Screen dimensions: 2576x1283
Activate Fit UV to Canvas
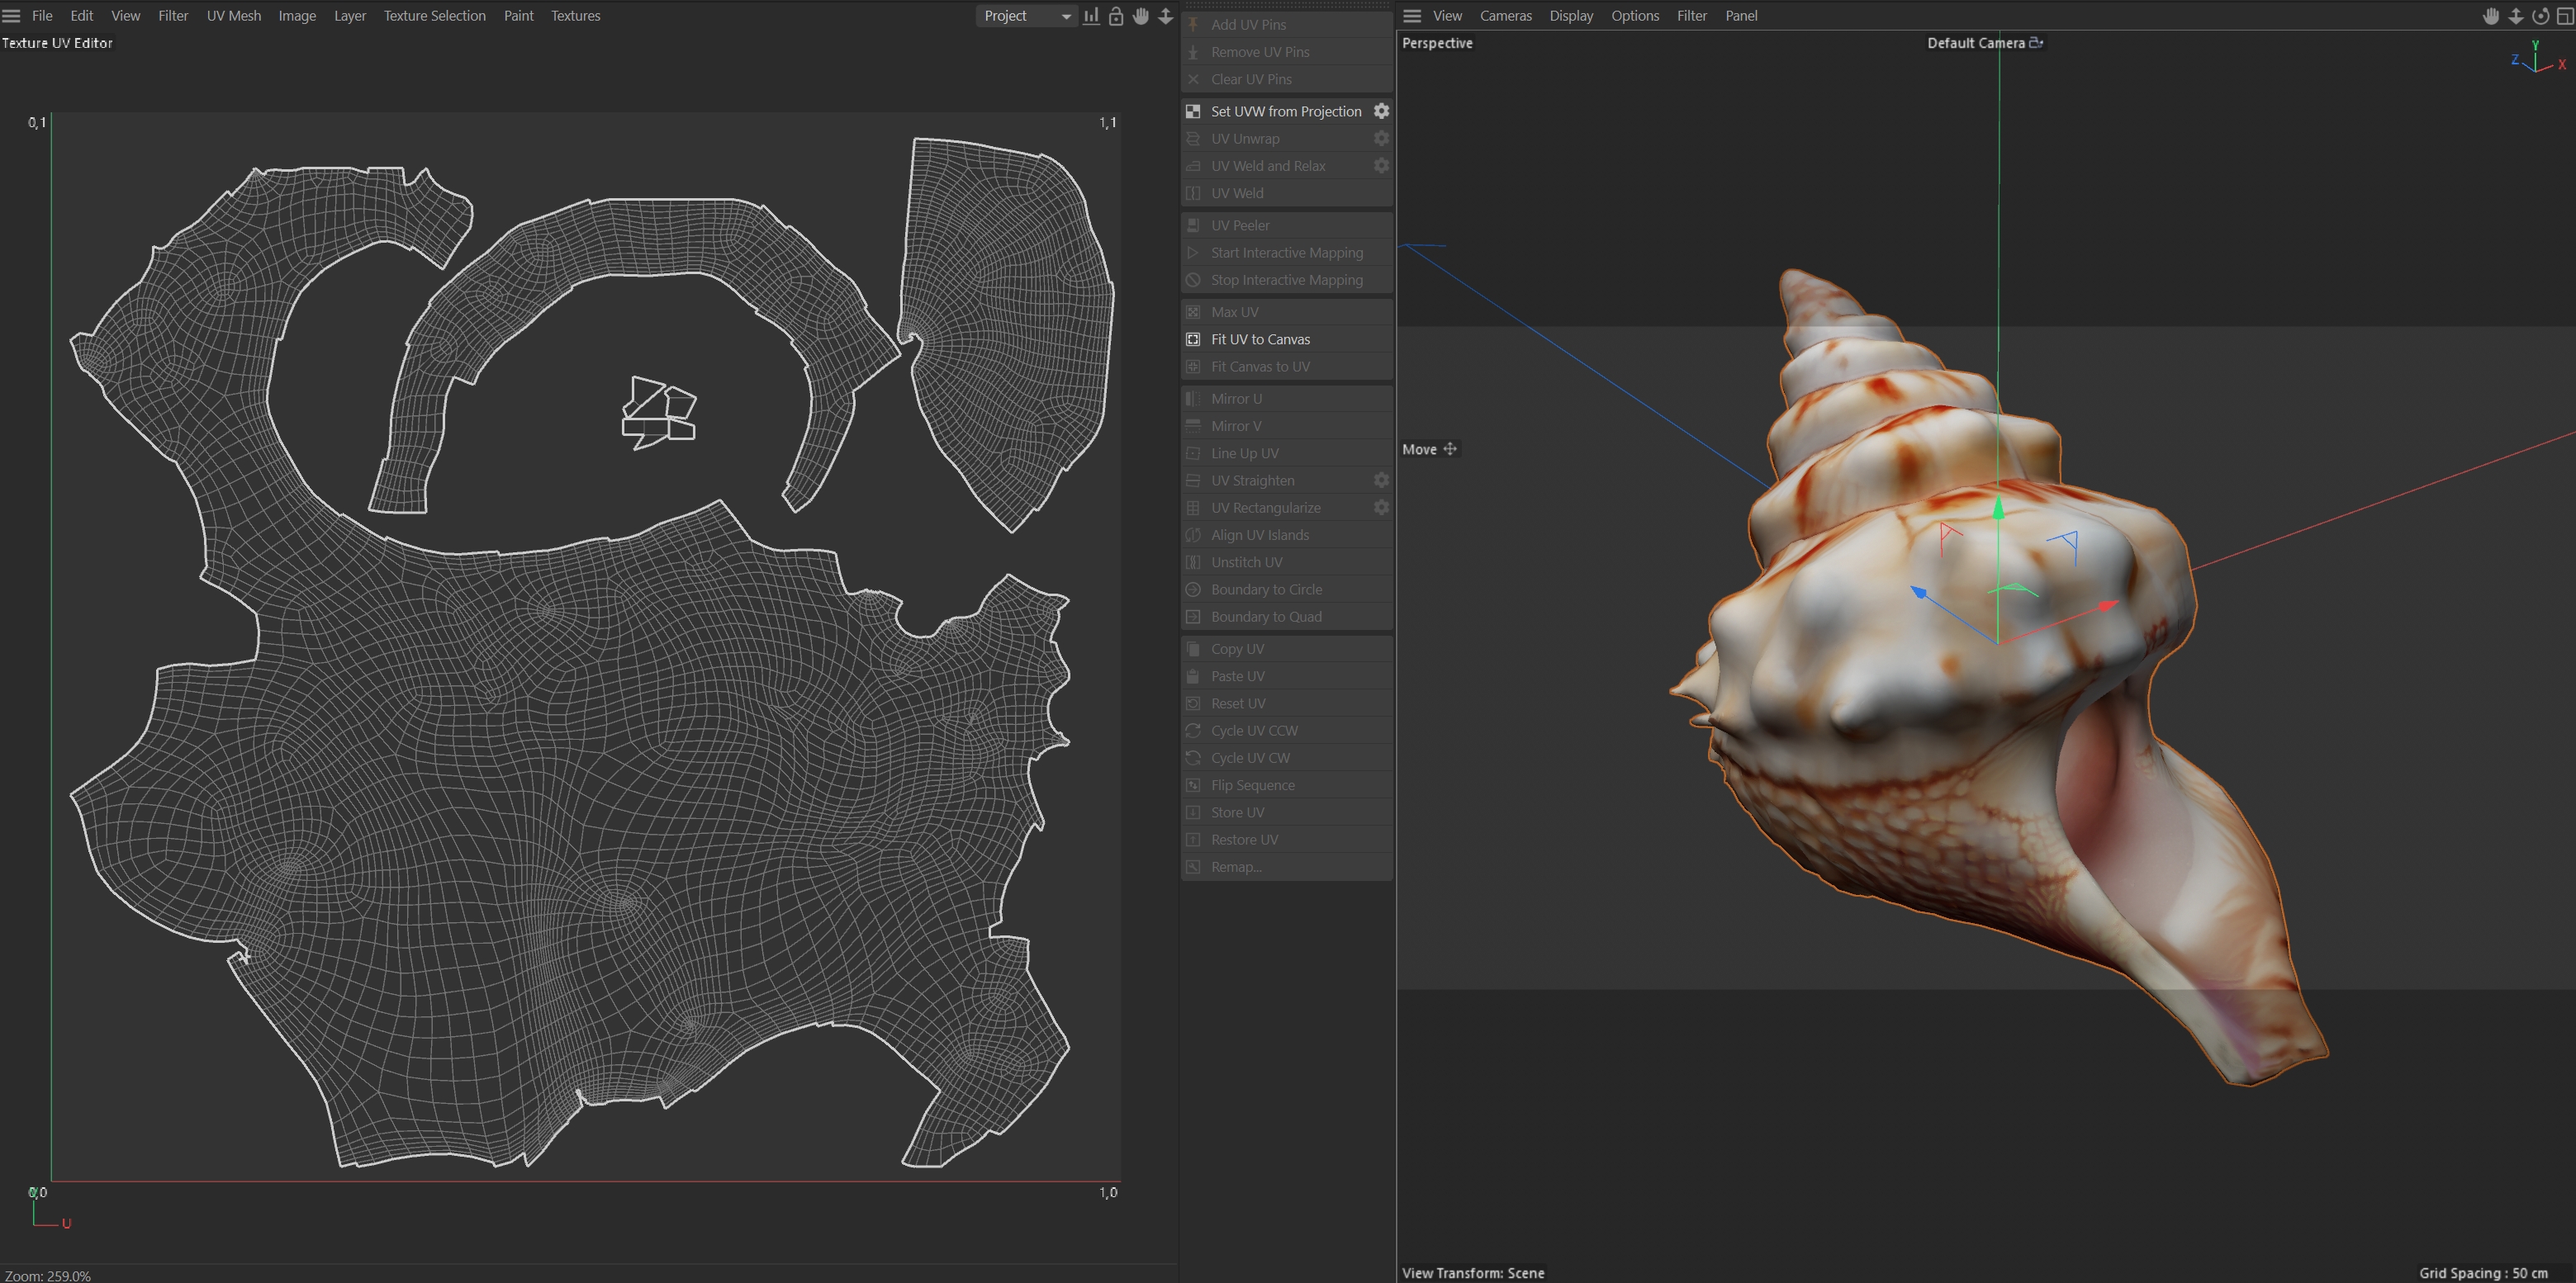click(1260, 339)
